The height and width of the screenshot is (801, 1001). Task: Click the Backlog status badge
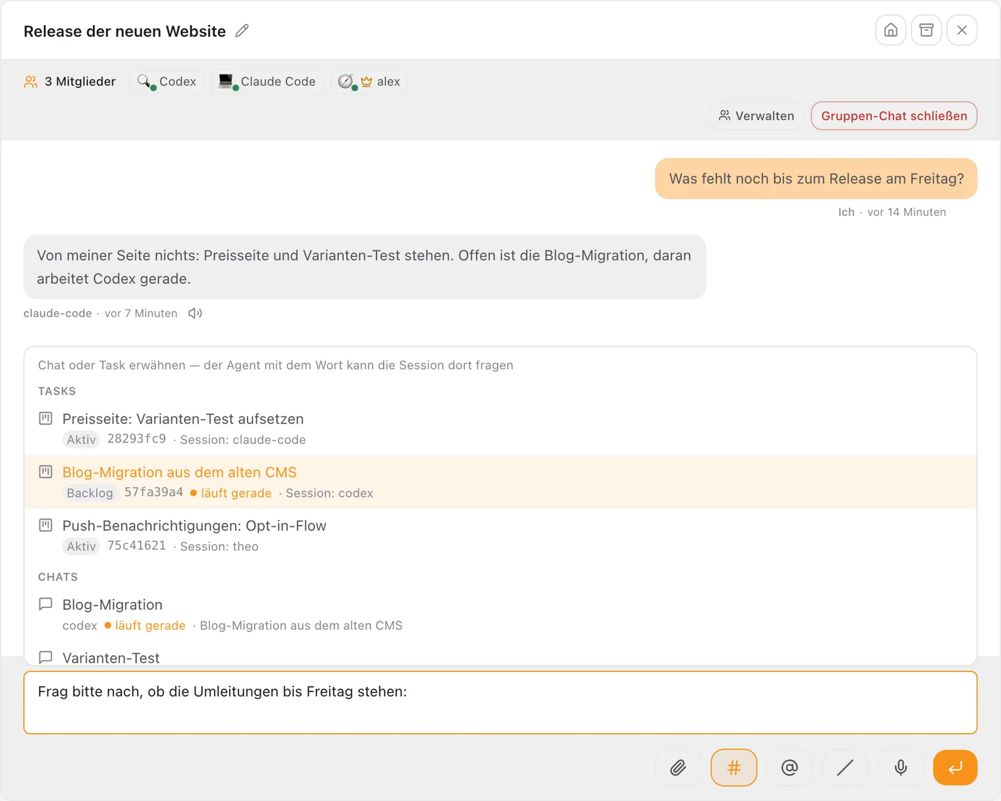pyautogui.click(x=90, y=493)
